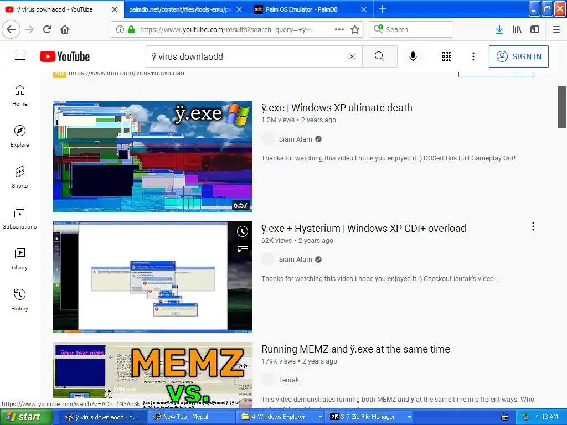Click SIGN IN button
567x425 pixels.
[x=518, y=56]
